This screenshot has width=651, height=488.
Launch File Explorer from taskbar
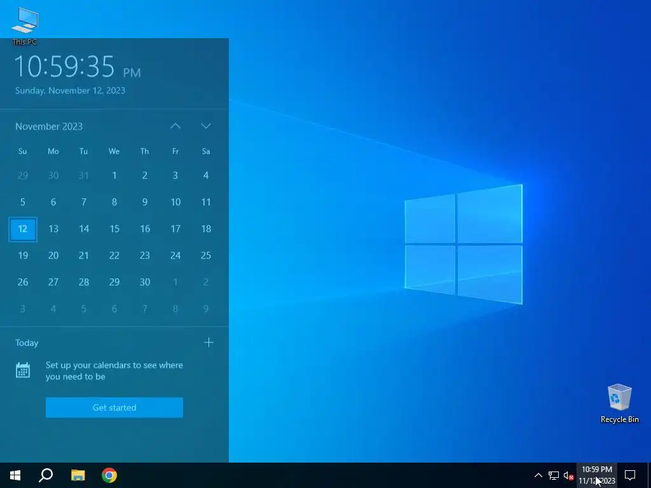78,475
